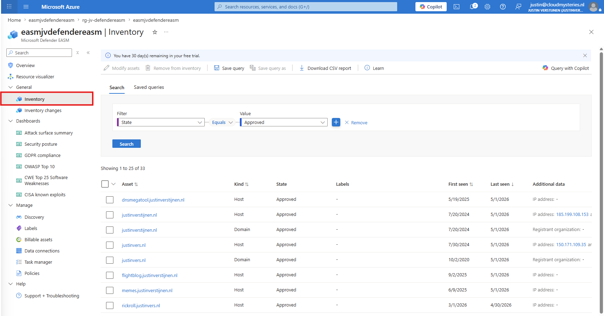Switch to the Saved queries tab
Image resolution: width=604 pixels, height=316 pixels.
[x=149, y=87]
